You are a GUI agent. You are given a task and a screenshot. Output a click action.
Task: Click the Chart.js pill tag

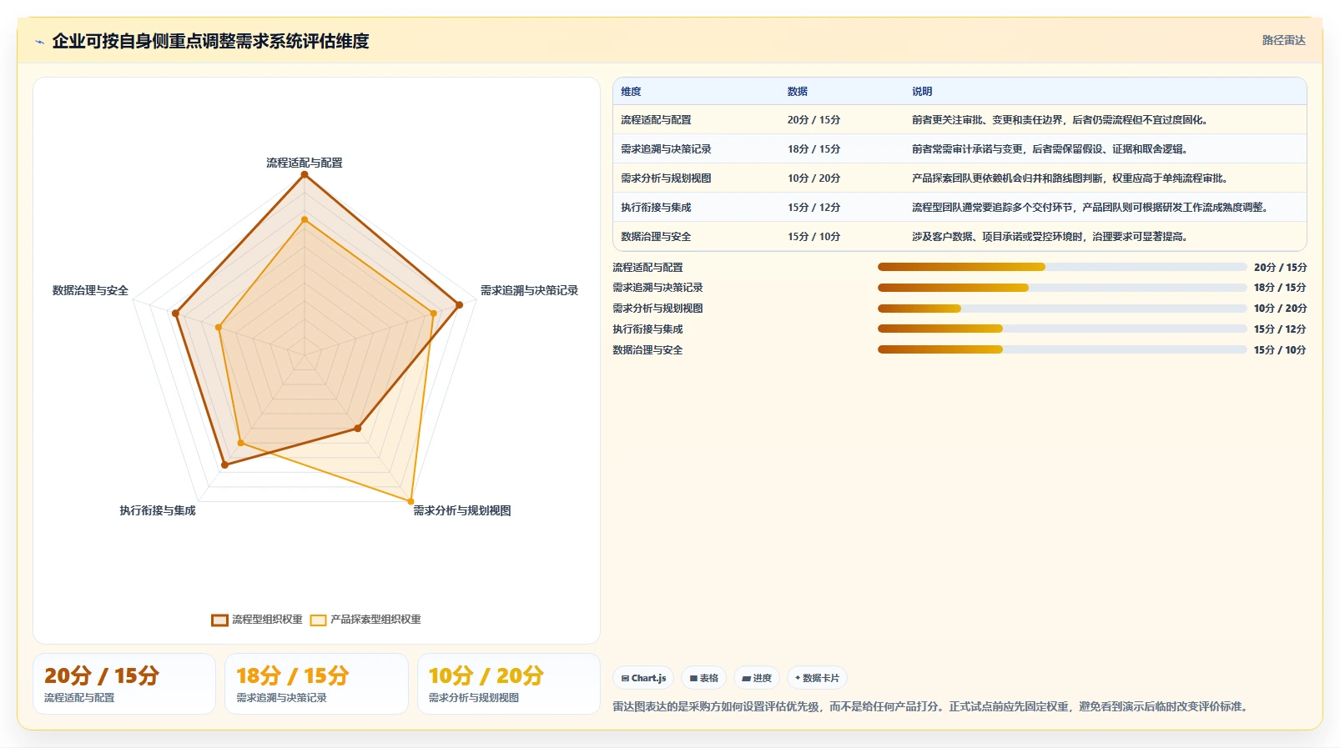642,678
